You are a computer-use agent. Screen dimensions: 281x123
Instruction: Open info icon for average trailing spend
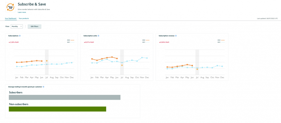coord(43,87)
